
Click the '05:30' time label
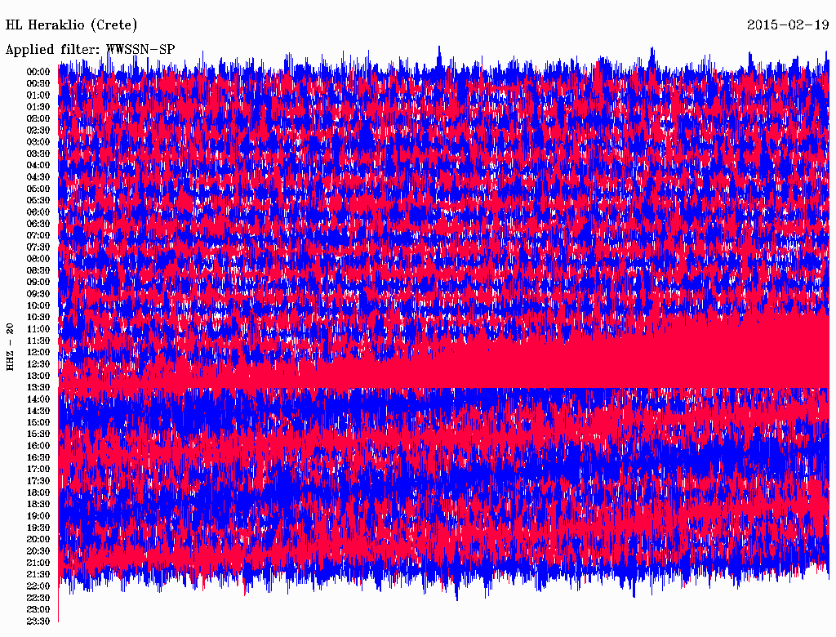click(x=38, y=201)
